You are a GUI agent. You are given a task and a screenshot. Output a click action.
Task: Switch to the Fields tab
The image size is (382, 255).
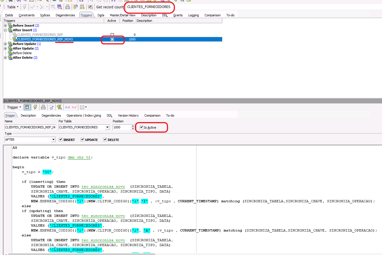9,15
